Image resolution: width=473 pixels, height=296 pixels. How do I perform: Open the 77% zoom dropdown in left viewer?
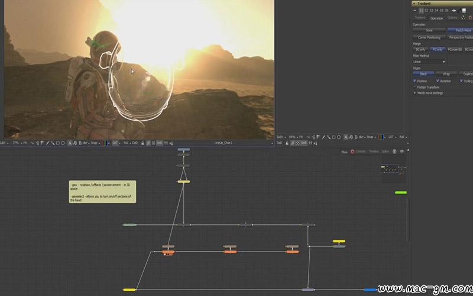point(18,143)
